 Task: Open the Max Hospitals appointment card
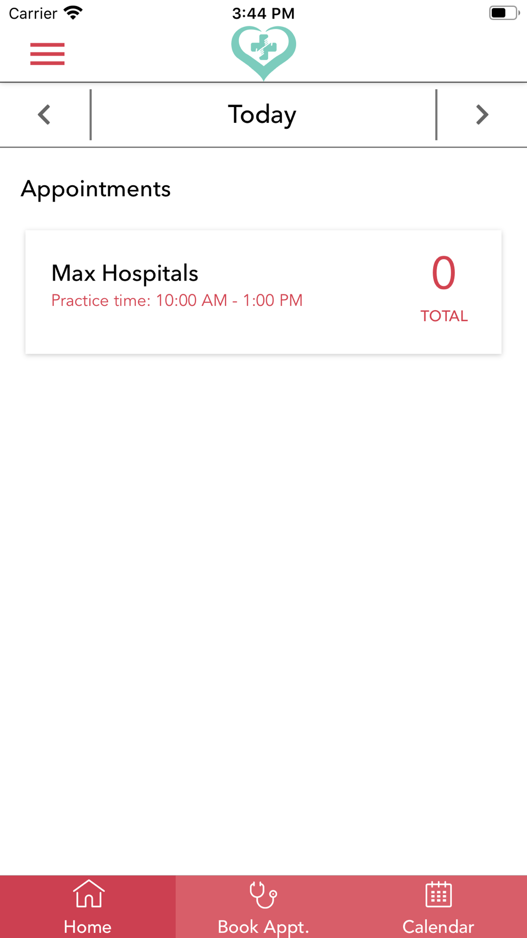click(263, 292)
